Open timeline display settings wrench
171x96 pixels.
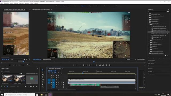61,73
